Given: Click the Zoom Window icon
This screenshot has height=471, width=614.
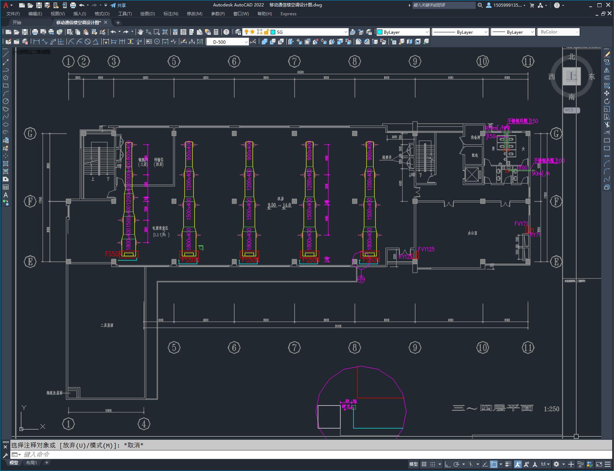Looking at the screenshot, I should tap(157, 32).
